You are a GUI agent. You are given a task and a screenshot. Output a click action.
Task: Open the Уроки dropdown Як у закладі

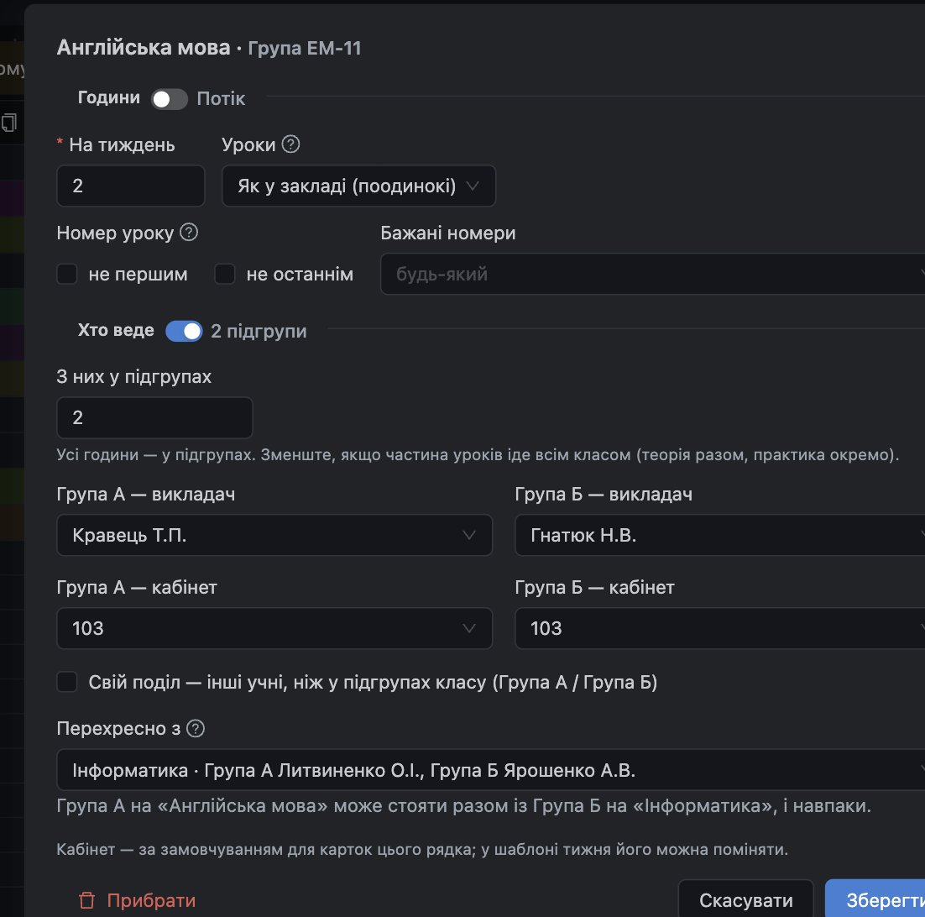[358, 186]
